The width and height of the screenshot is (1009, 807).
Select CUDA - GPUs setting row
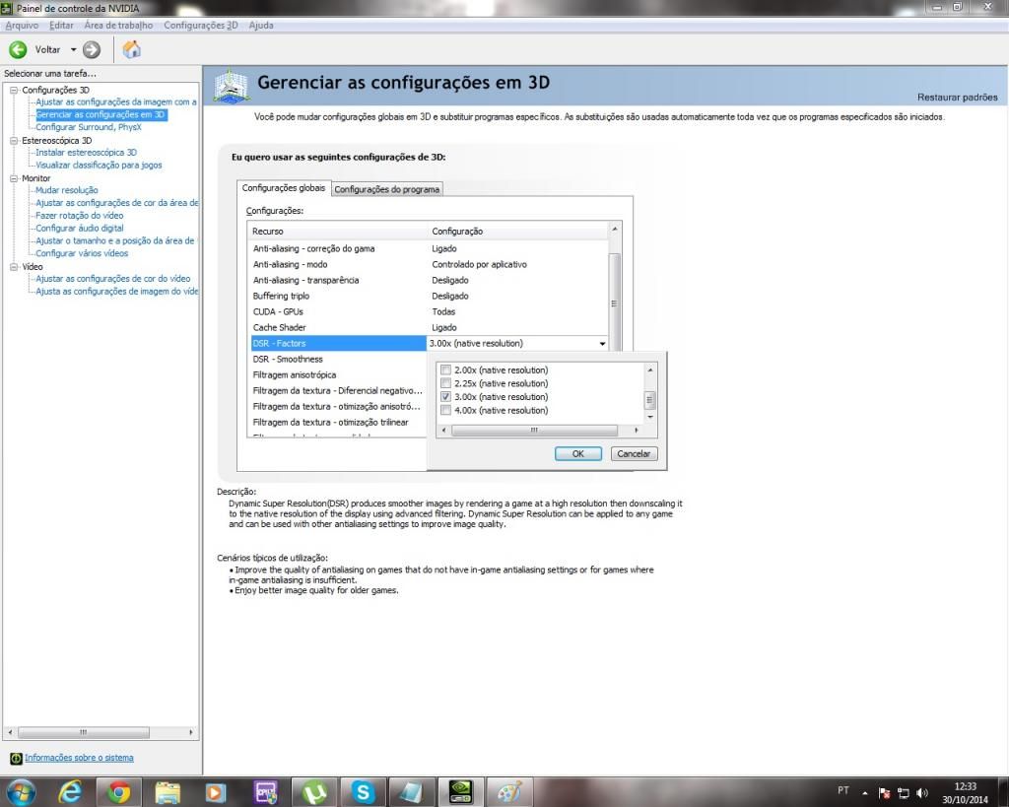click(x=430, y=311)
